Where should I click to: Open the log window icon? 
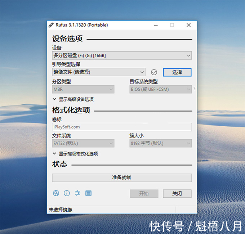(x=88, y=193)
